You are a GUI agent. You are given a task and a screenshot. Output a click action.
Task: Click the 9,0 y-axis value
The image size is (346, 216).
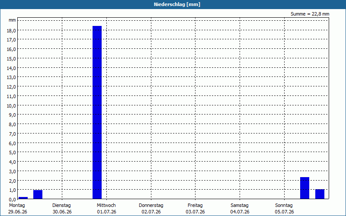13,115
